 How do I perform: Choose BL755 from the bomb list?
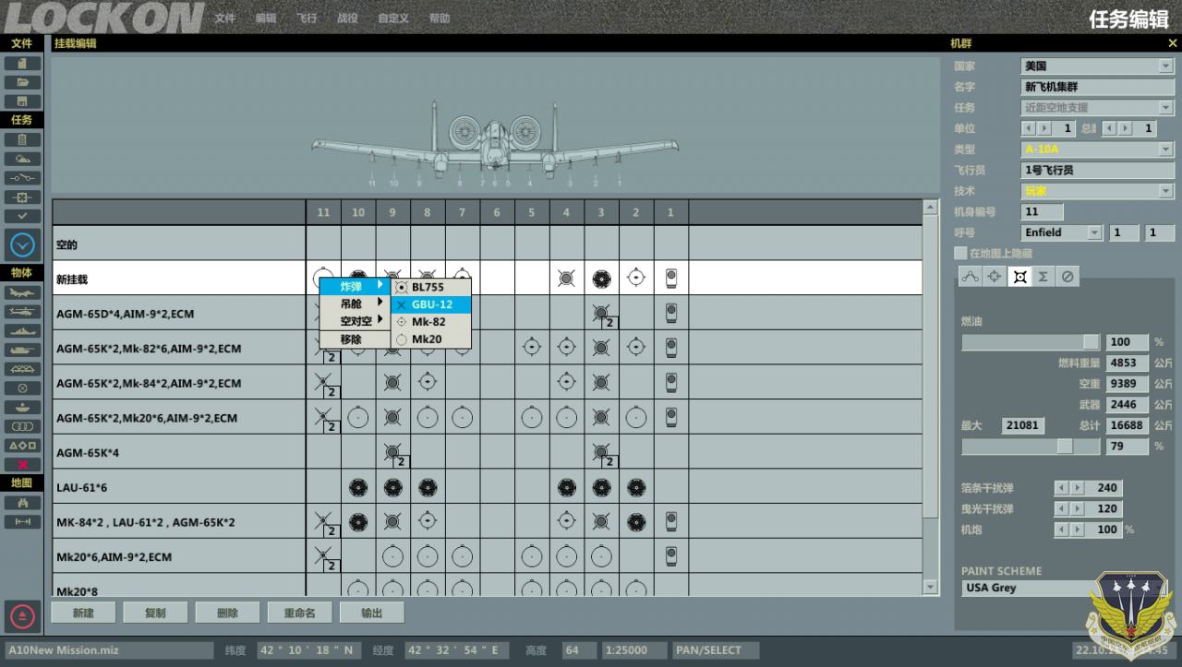[x=430, y=287]
